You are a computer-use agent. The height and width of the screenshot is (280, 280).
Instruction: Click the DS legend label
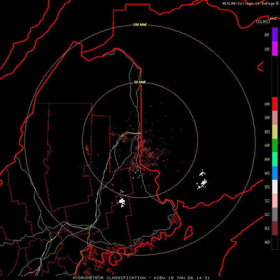(x=267, y=187)
